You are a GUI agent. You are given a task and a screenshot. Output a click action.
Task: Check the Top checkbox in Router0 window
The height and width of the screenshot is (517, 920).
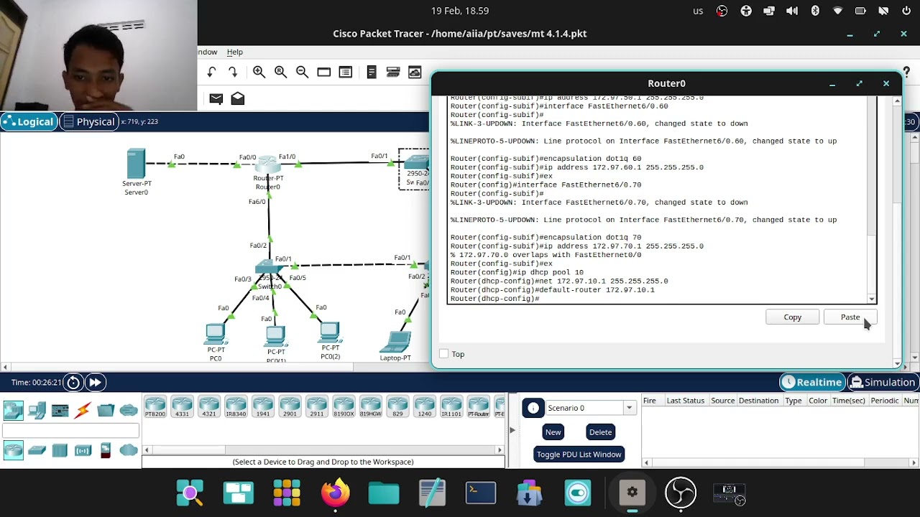coord(443,354)
